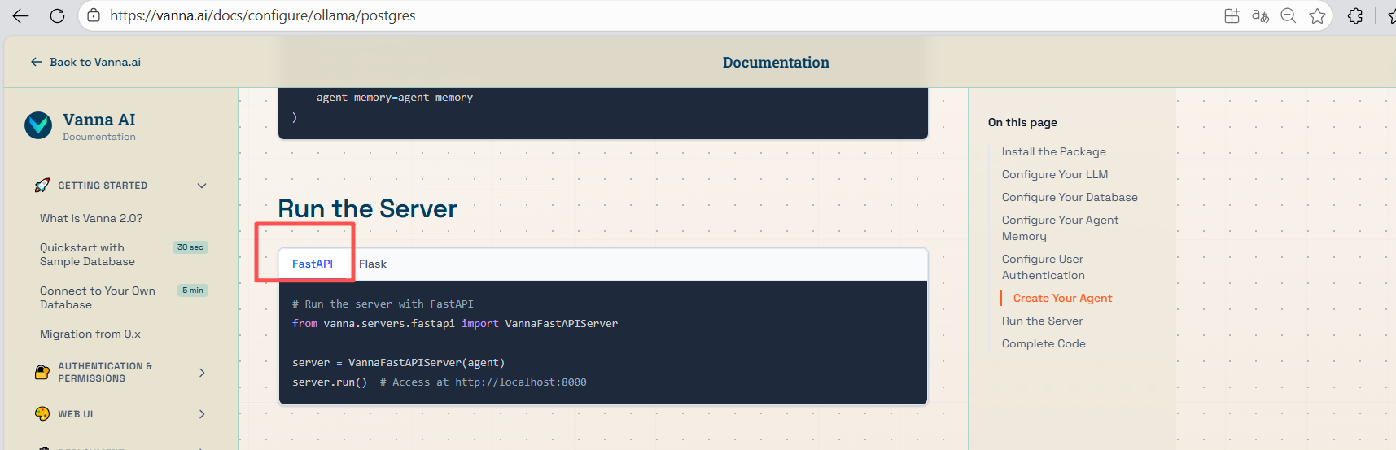Jump to Create Your Agent section
The image size is (1396, 450).
coord(1062,298)
